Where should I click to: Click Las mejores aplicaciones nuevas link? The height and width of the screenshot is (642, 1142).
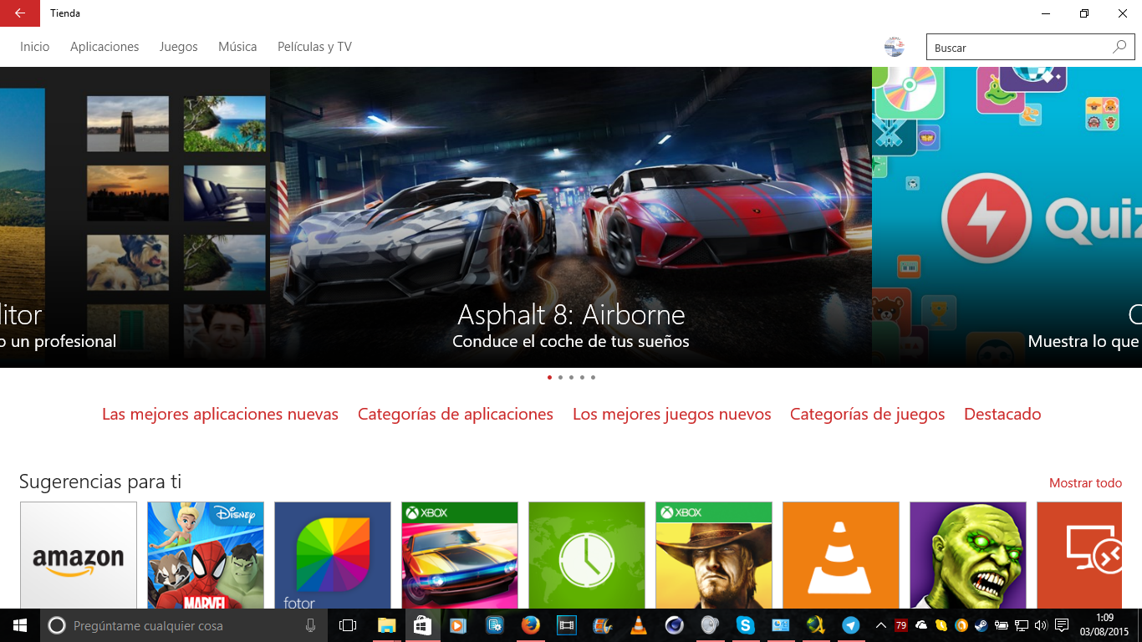coord(220,414)
